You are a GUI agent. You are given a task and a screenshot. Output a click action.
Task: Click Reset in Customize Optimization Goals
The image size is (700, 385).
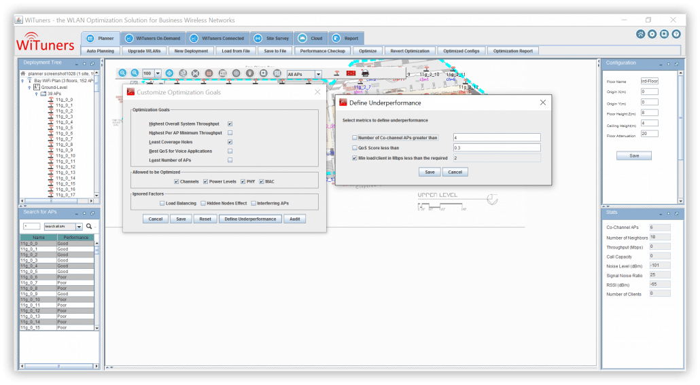(x=205, y=219)
